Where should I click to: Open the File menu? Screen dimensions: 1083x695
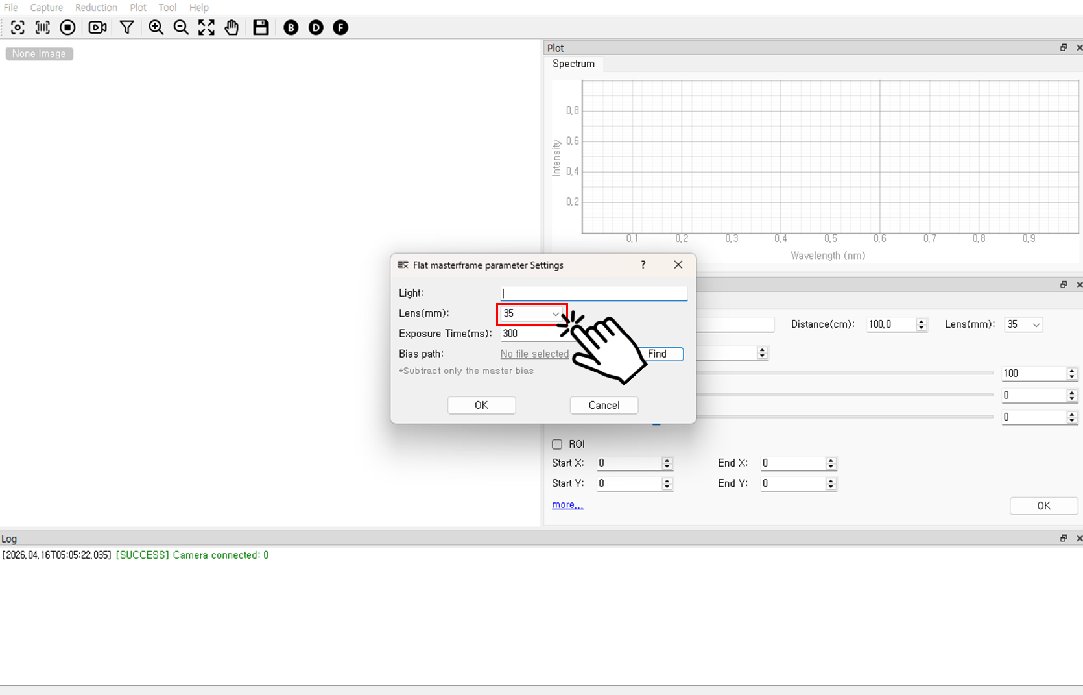pos(11,8)
